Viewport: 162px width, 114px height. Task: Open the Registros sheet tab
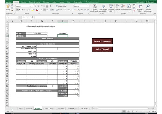point(61,108)
